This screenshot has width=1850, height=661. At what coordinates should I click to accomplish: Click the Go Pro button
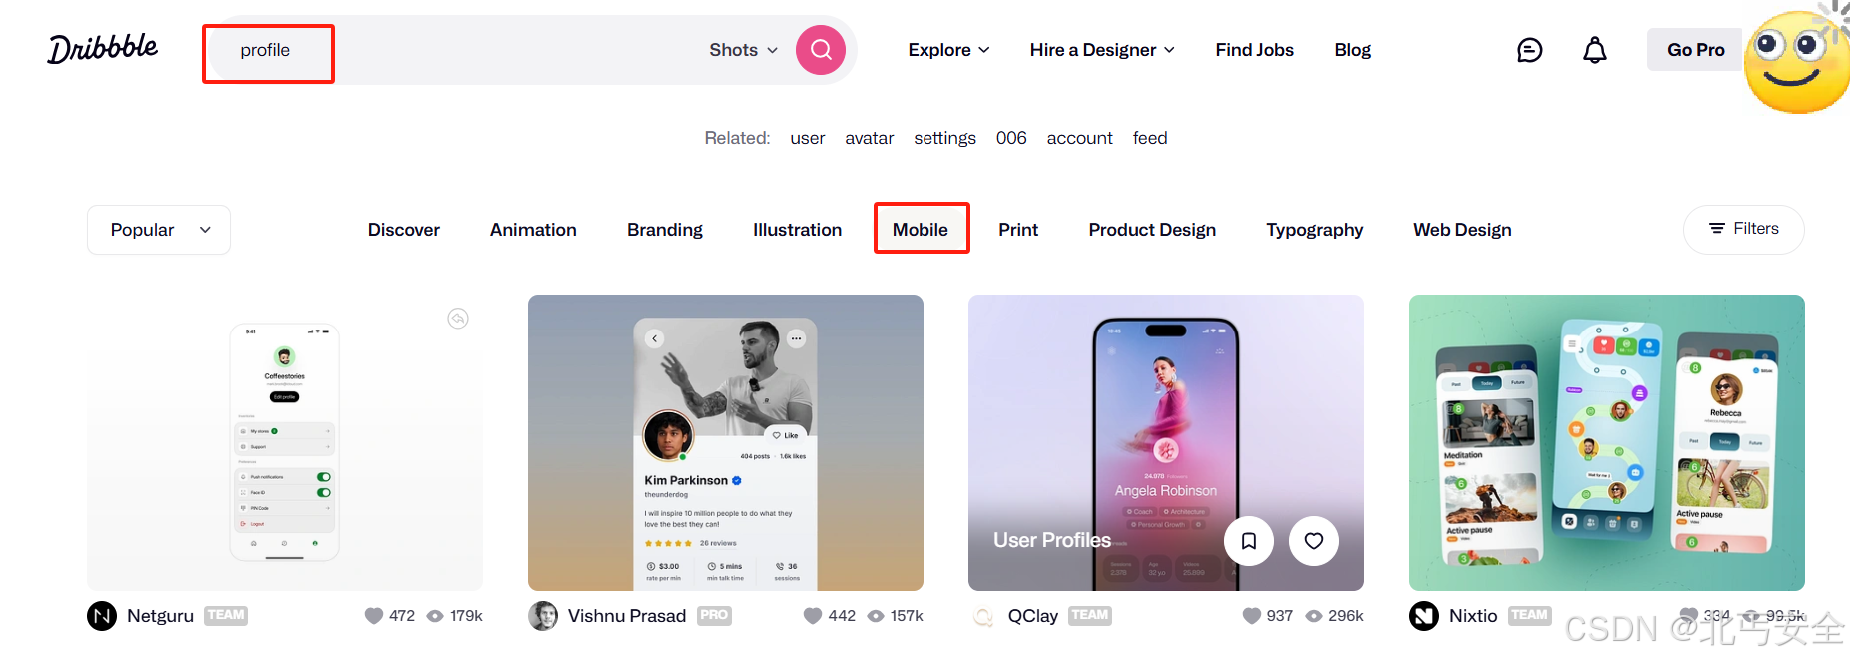(1695, 50)
